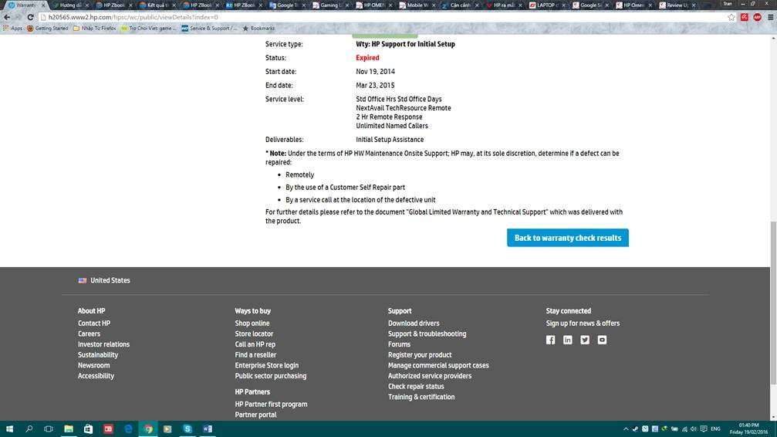Image resolution: width=777 pixels, height=437 pixels.
Task: Open the Call an HP rep link
Action: click(255, 344)
